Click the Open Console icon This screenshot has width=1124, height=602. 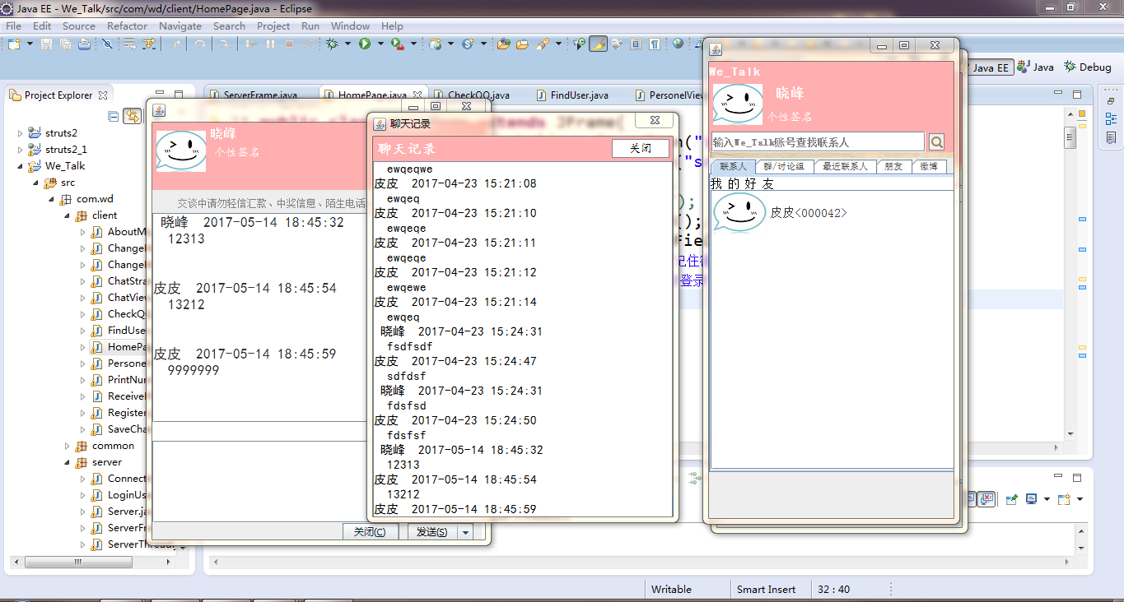click(1064, 499)
